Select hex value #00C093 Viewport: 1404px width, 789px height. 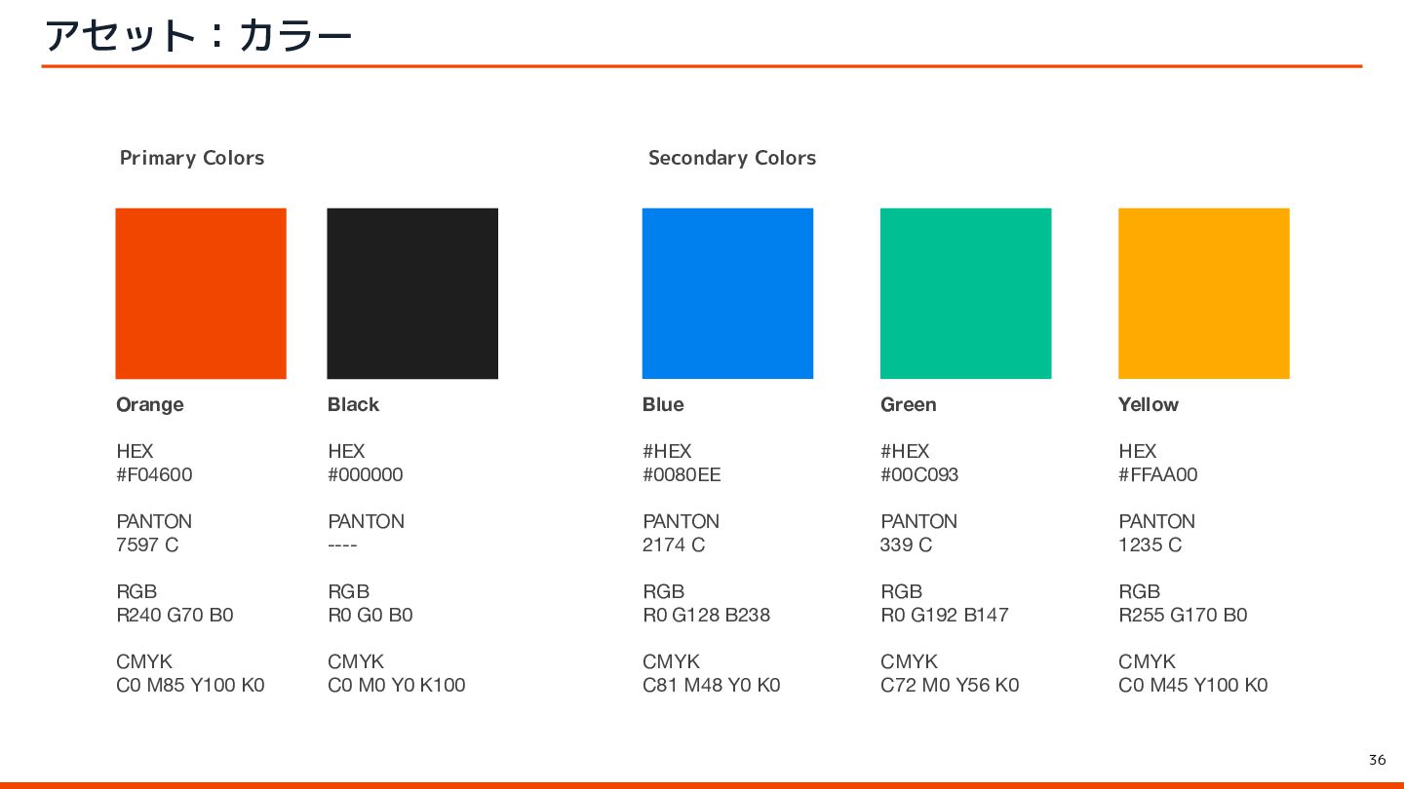919,474
